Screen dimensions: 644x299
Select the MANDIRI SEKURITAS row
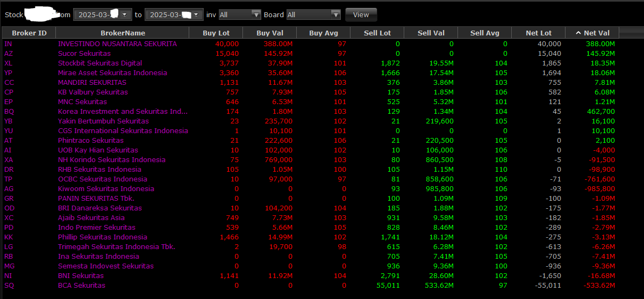point(311,83)
